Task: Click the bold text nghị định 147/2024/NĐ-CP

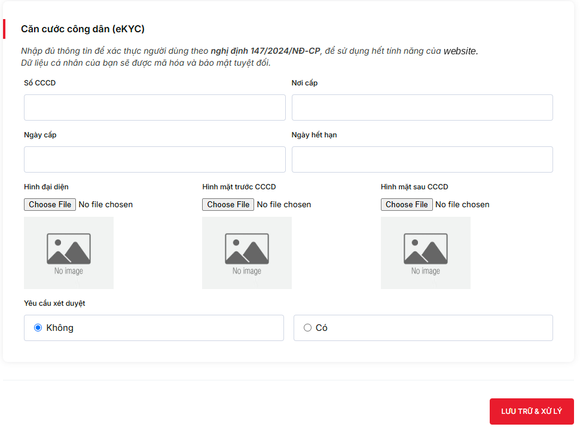Action: pos(265,51)
